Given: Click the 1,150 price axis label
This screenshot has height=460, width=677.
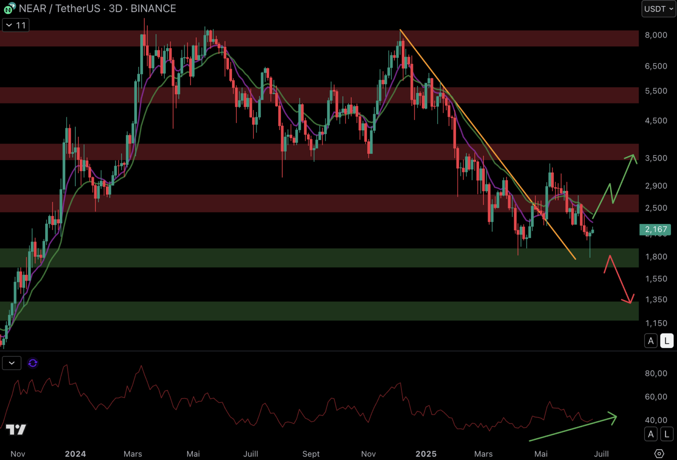Looking at the screenshot, I should tap(656, 323).
